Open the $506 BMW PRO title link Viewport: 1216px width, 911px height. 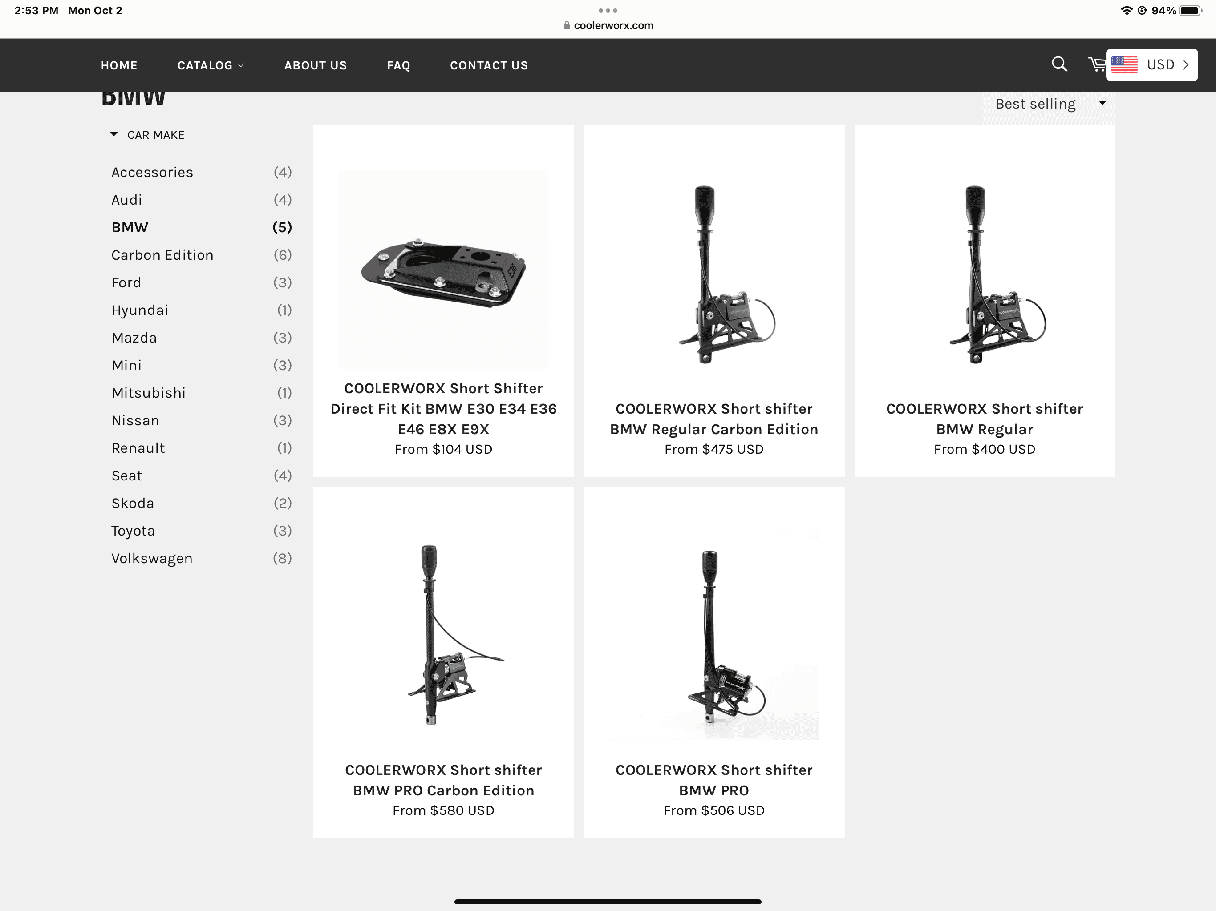[714, 780]
